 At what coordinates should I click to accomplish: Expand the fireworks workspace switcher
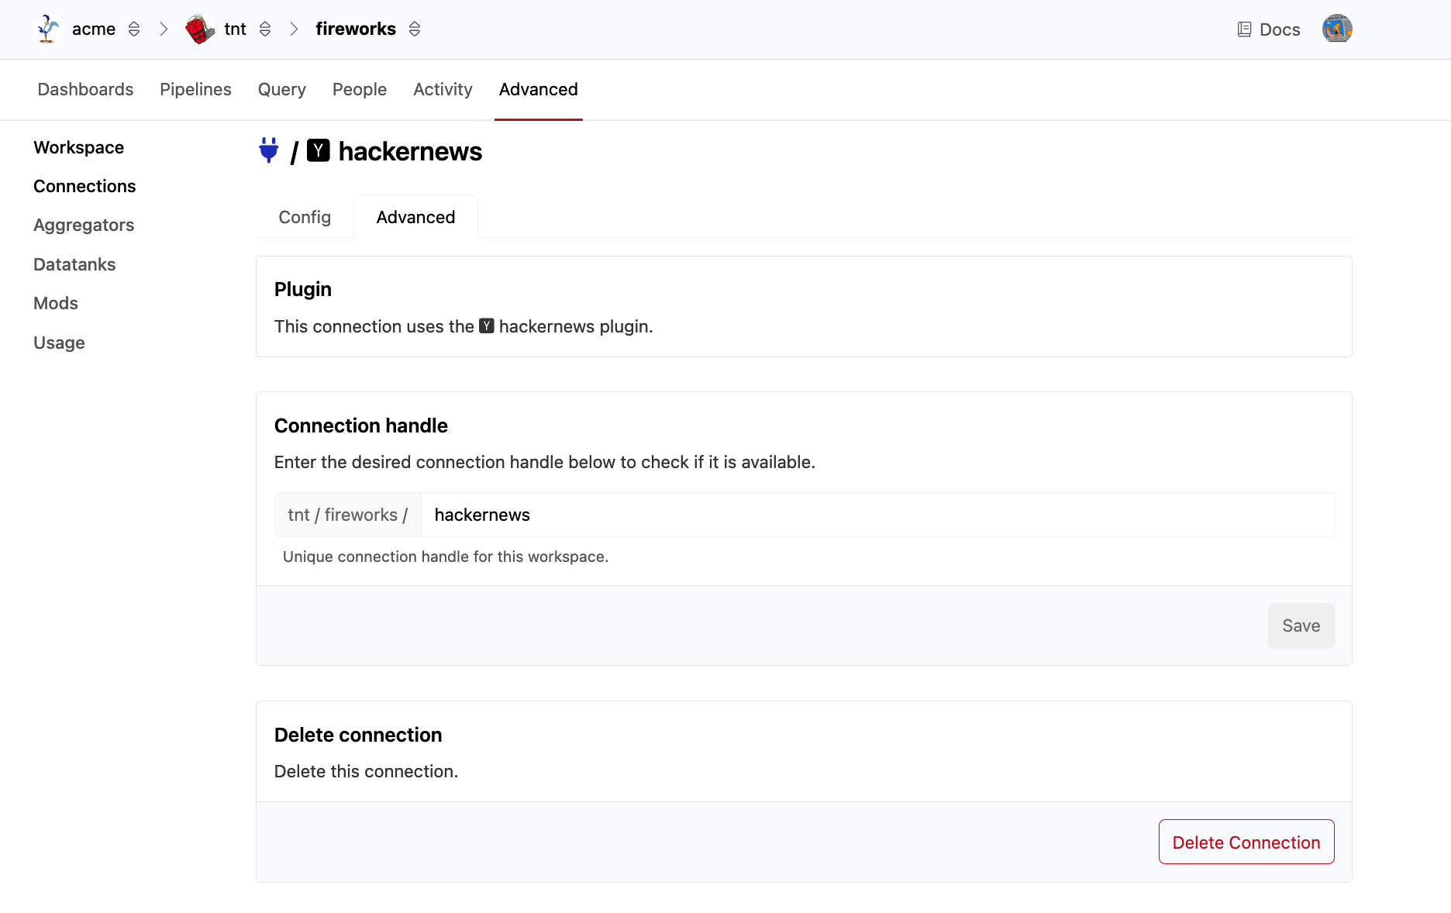(415, 29)
